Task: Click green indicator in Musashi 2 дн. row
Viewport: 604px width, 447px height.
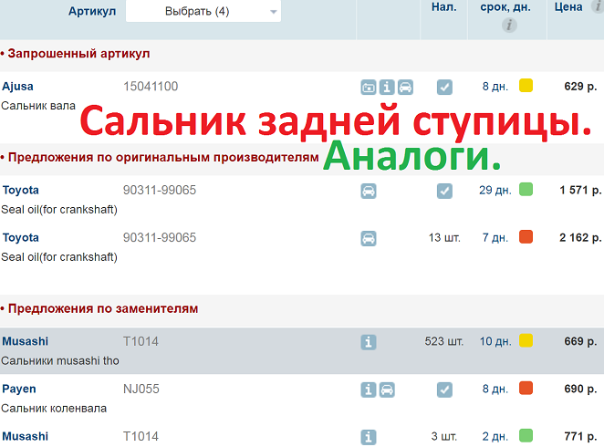Action: pyautogui.click(x=526, y=435)
